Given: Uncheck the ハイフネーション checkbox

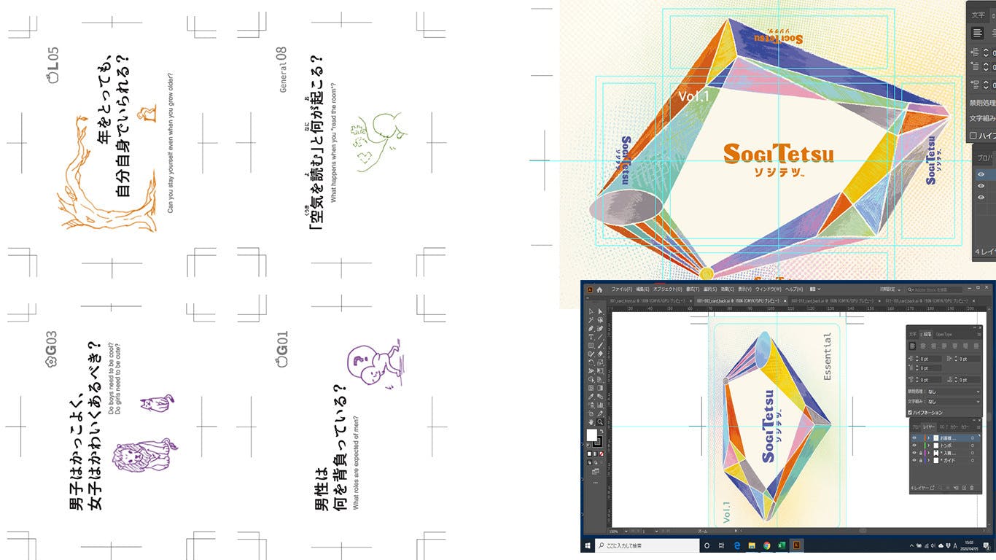Looking at the screenshot, I should tap(911, 413).
